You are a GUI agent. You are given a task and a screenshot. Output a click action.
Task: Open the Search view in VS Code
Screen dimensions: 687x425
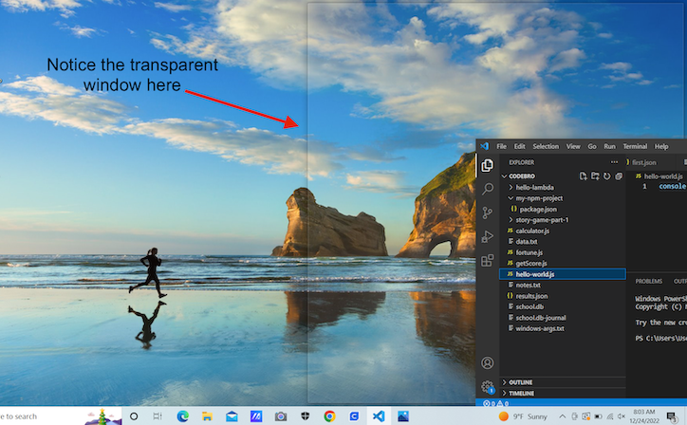point(487,189)
